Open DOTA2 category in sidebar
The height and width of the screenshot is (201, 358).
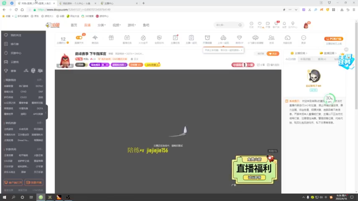[x=39, y=86]
